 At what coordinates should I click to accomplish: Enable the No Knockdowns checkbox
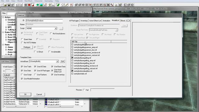click(x=51, y=34)
